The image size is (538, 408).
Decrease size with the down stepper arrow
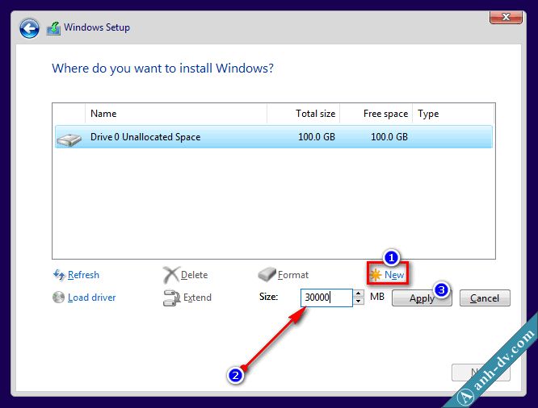point(358,302)
